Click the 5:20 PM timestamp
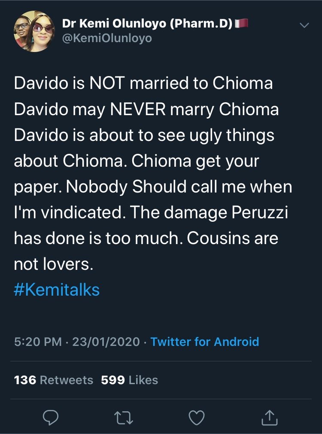This screenshot has height=434, width=322. 38,342
